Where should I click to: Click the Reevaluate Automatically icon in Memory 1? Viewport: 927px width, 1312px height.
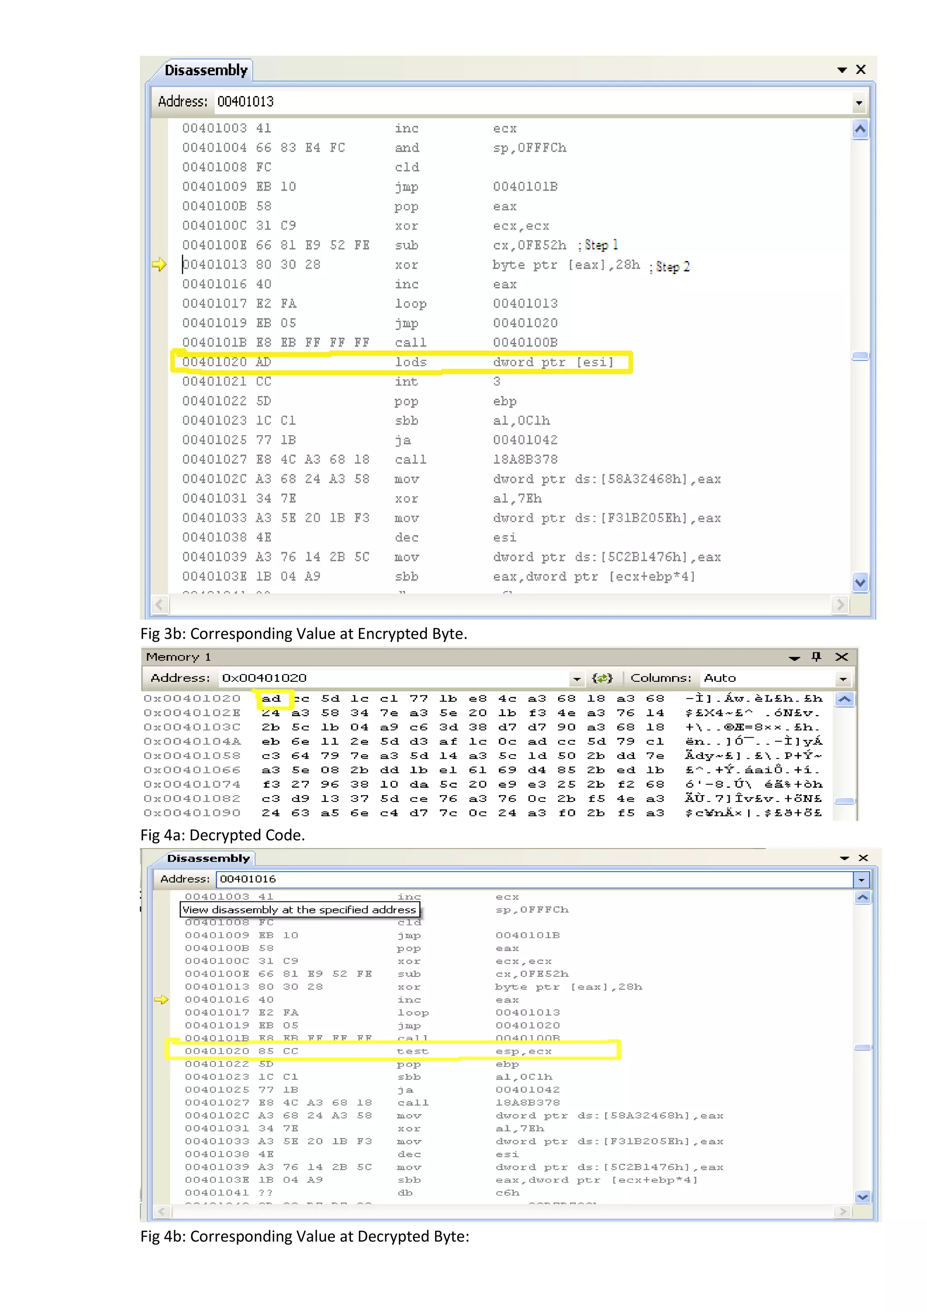(x=602, y=678)
